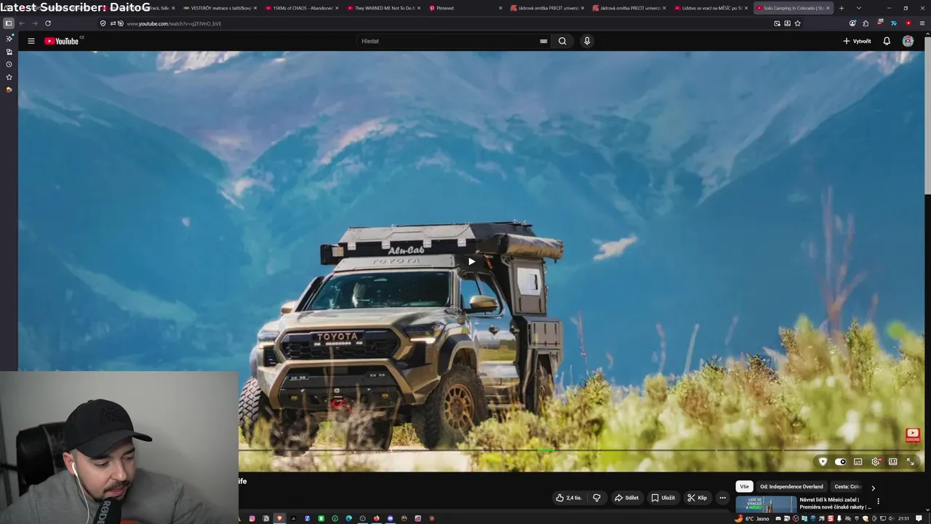
Task: Open the colorful round icon in sidebar
Action: point(9,90)
